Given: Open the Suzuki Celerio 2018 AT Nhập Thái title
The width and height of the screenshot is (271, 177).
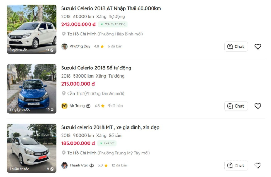Looking at the screenshot, I should 111,8.
